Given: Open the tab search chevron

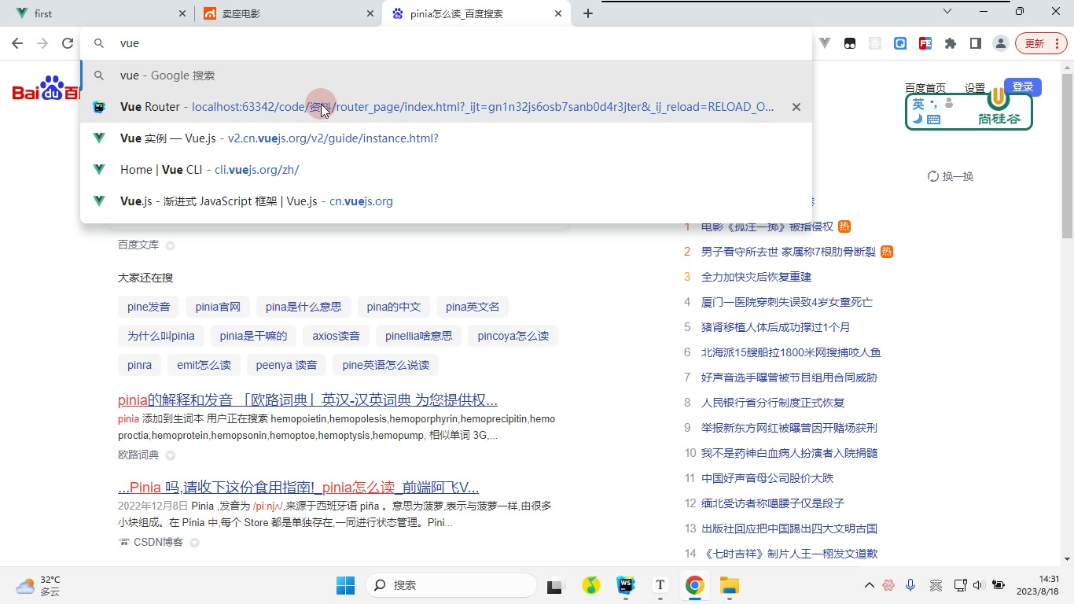Looking at the screenshot, I should click(x=947, y=11).
